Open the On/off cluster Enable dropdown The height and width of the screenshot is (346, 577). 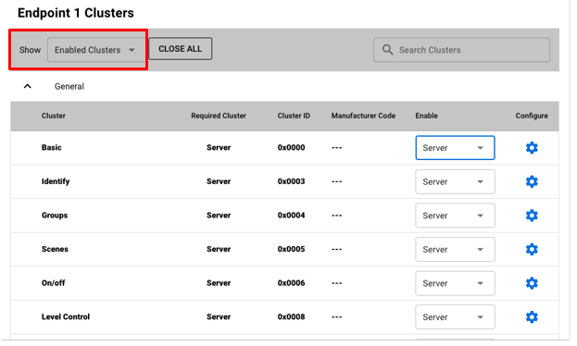pos(455,283)
